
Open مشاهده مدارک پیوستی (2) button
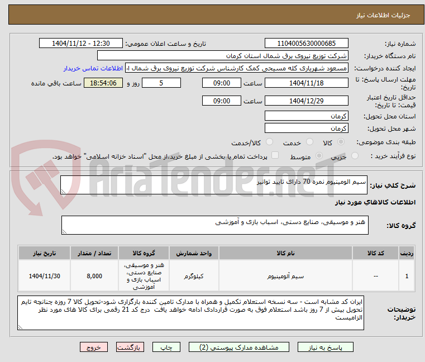click(239, 347)
